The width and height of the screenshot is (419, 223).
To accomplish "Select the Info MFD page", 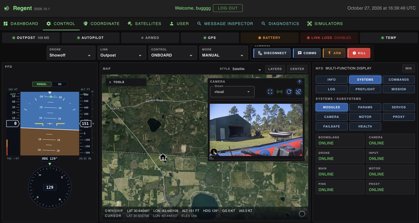I will [x=332, y=80].
